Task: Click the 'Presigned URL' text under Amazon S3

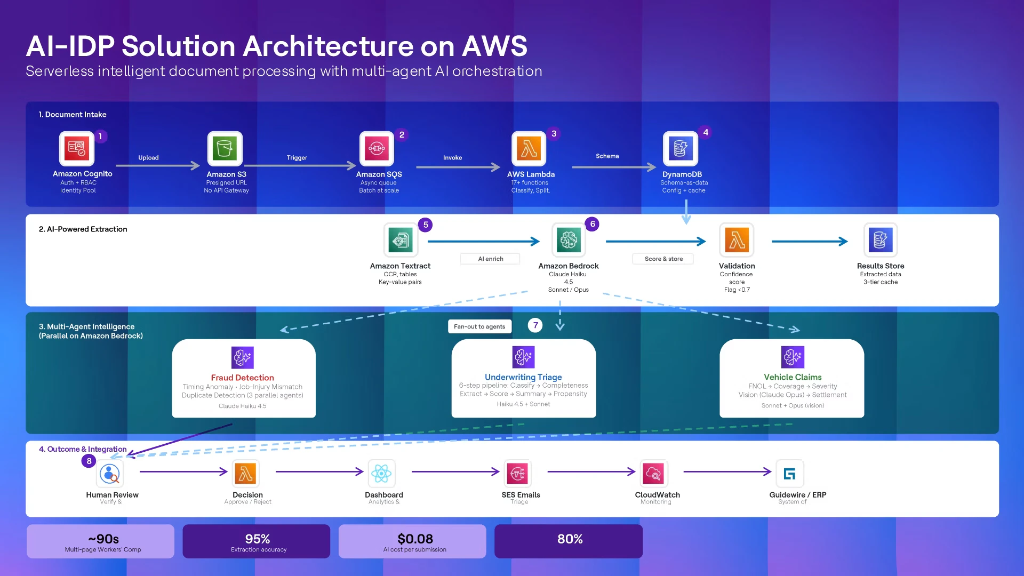Action: pos(226,183)
